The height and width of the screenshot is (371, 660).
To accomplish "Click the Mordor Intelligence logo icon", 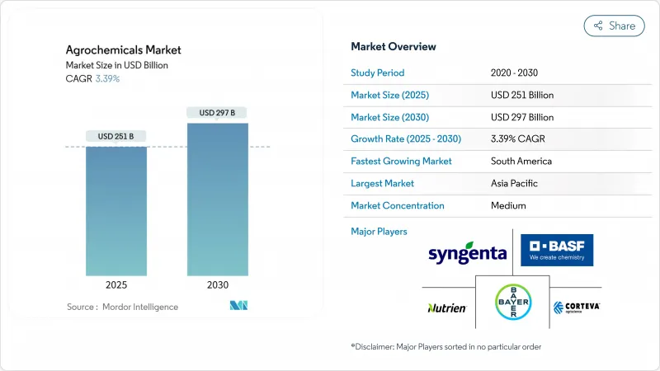I will [x=239, y=307].
